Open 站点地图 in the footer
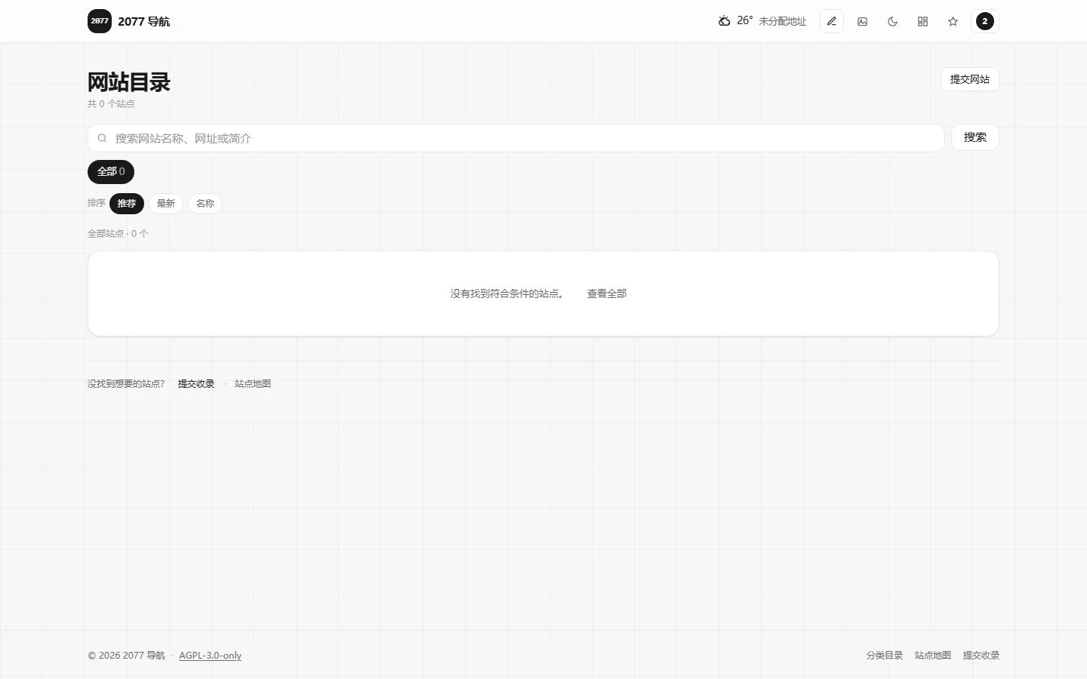 click(x=933, y=656)
